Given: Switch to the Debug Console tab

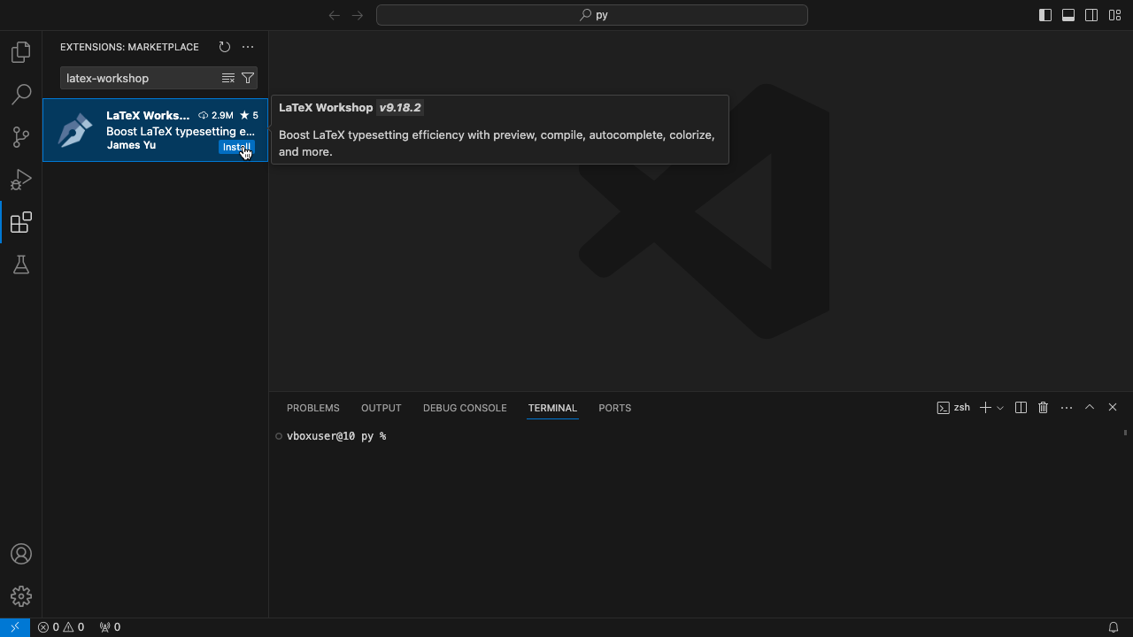Looking at the screenshot, I should click(x=465, y=408).
